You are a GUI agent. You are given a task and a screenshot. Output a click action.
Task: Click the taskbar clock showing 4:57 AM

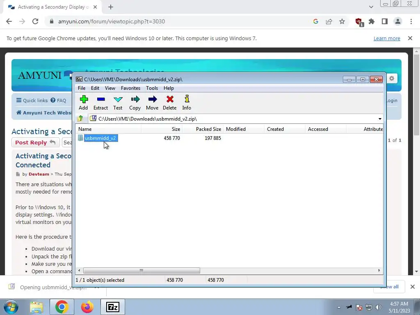pyautogui.click(x=399, y=307)
